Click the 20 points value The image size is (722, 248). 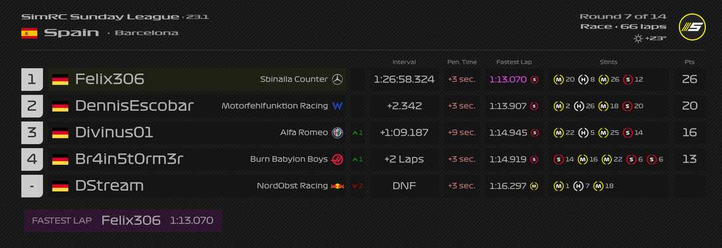pyautogui.click(x=689, y=106)
